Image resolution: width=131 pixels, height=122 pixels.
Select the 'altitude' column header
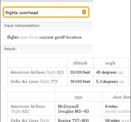[x=80, y=63]
